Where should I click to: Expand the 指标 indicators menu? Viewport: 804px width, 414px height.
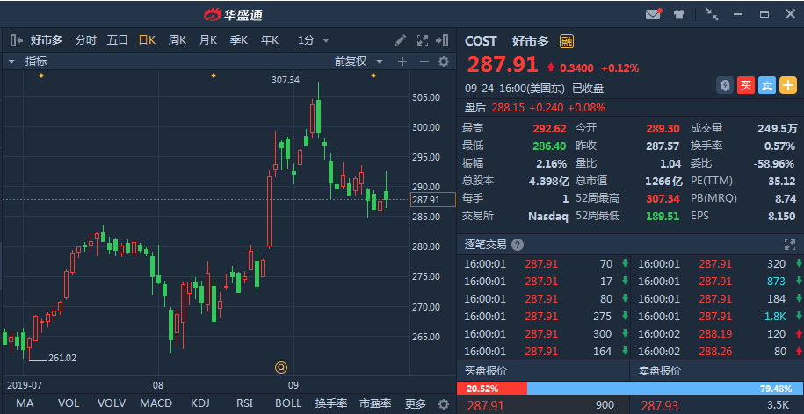tap(28, 61)
